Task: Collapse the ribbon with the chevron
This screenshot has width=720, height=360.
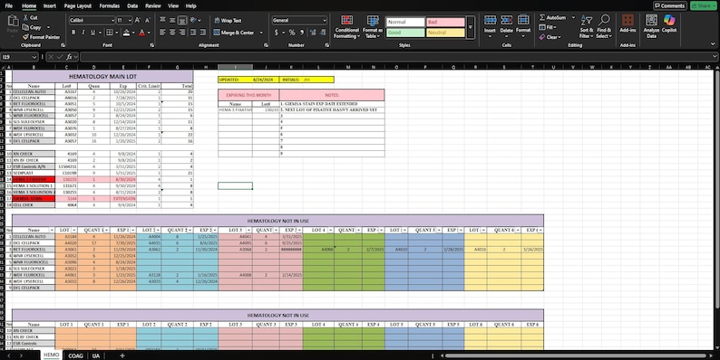Action: 713,44
